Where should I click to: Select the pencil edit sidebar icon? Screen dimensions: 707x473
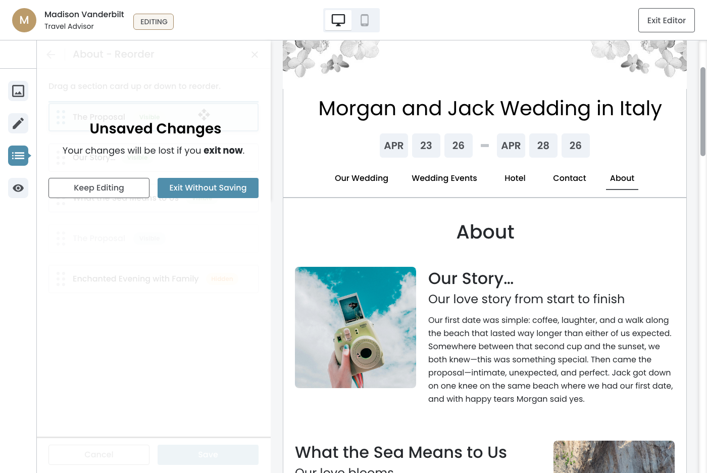18,123
